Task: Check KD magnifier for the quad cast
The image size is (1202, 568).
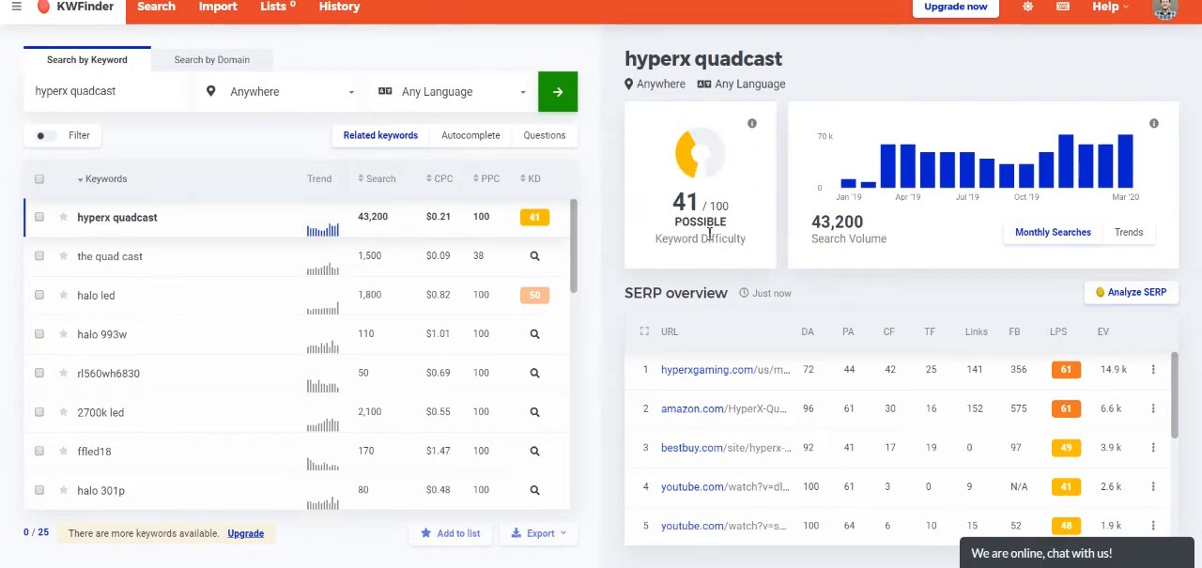Action: pyautogui.click(x=534, y=256)
